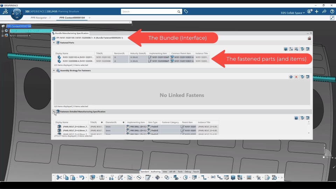Screen dimensions: 336x189
Task: Select the first (PMR) BOLT_D=6.00mm row
Action: 136,127
